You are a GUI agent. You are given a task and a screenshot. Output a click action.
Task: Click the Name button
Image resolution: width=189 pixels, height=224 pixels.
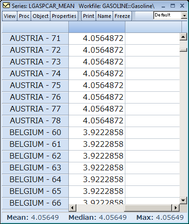104,16
